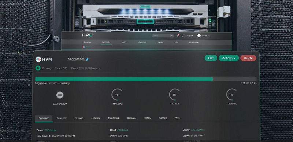Switch to the Wiki tab
Viewport: 293px width, 142px height.
(x=177, y=118)
